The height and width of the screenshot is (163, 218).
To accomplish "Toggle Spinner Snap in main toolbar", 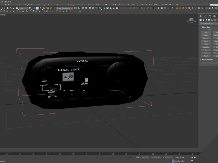I will click(51, 8).
